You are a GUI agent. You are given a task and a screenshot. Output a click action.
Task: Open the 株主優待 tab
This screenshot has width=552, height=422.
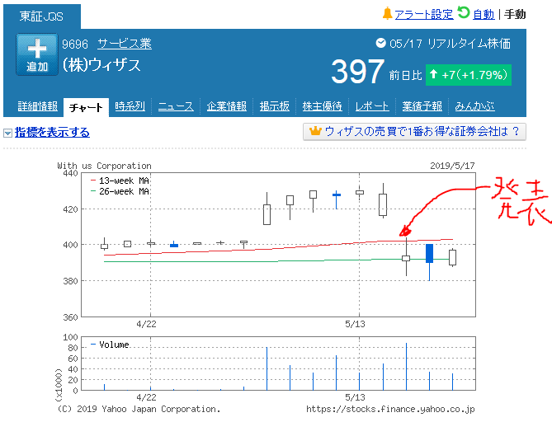coord(322,106)
